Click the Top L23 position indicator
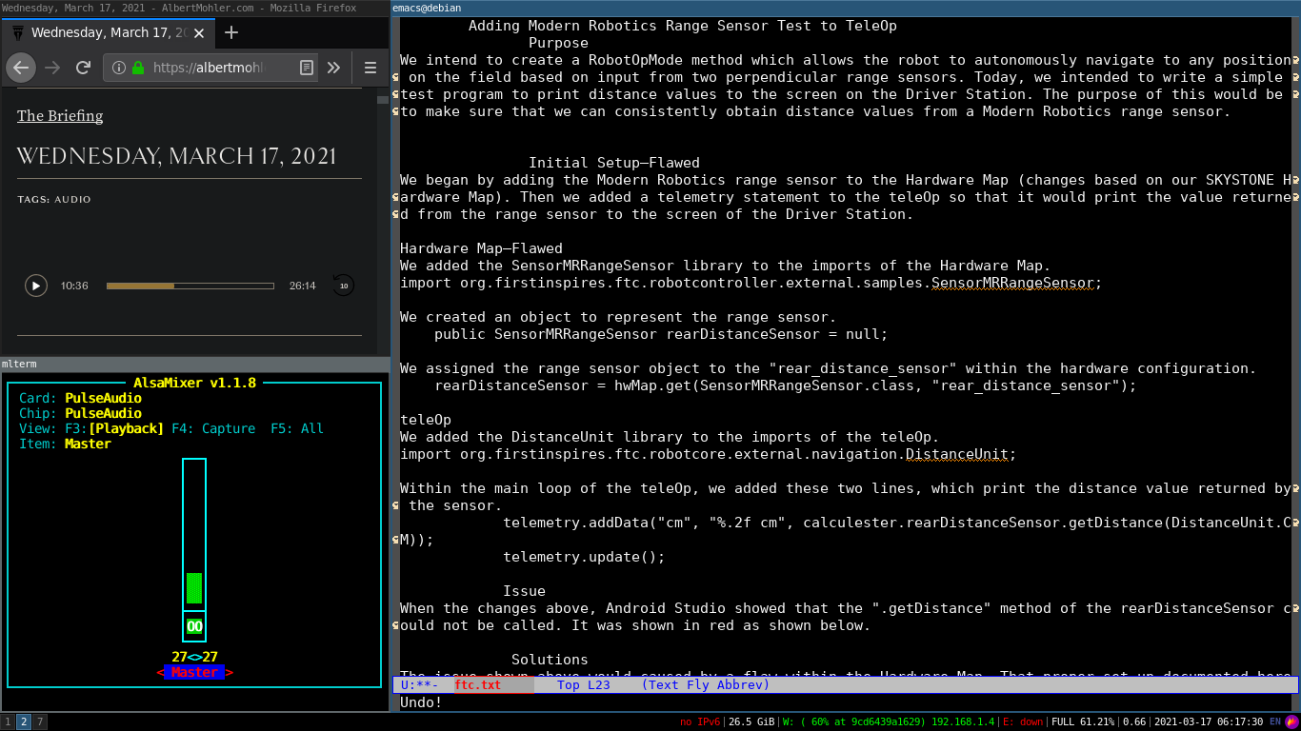The image size is (1301, 731). tap(584, 684)
